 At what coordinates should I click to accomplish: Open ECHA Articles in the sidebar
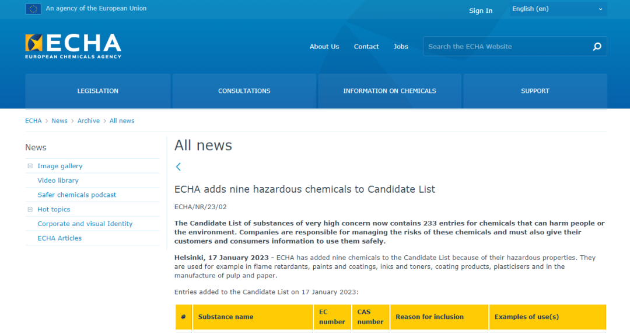point(60,238)
